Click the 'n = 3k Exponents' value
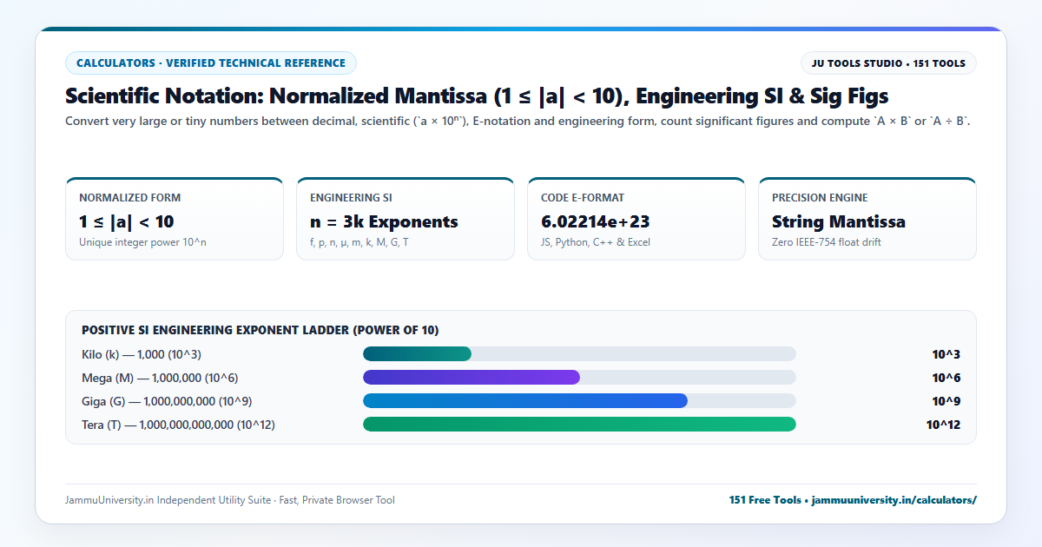Viewport: 1042px width, 547px height. click(384, 222)
